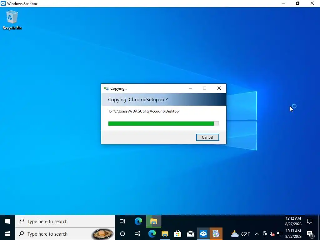Restore down the Windows Sandbox window
This screenshot has height=240, width=320.
298,3
